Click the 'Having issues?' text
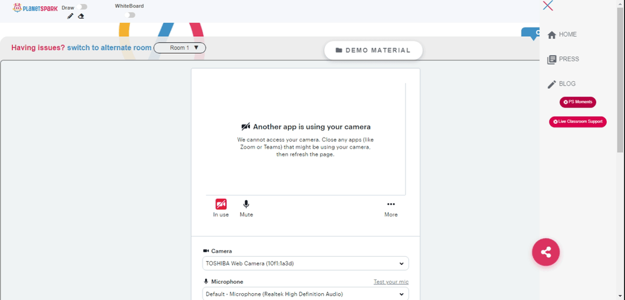This screenshot has height=300, width=625. (38, 47)
